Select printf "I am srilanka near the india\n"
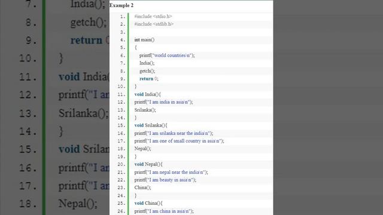Viewport: 383px width, 215px height. (174, 133)
